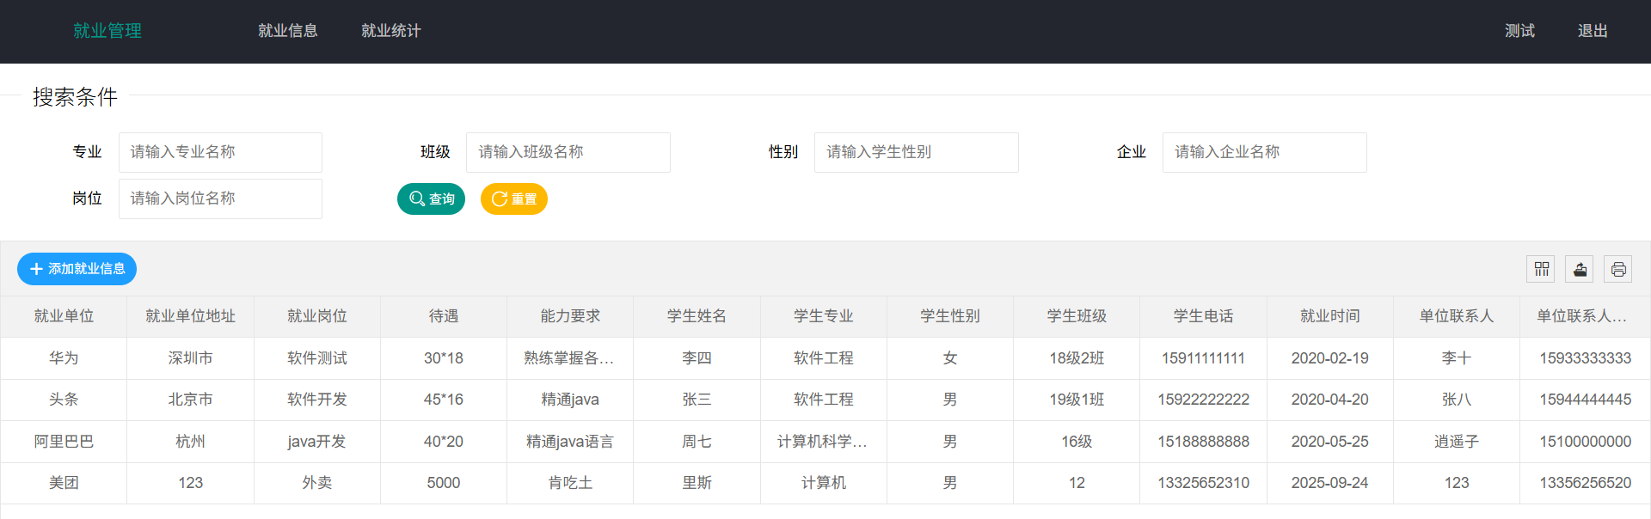Click date cell 2020-02-19
1651x519 pixels.
[x=1330, y=358]
